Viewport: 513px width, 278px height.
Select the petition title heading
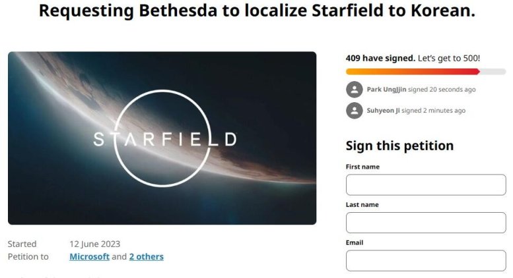point(256,11)
